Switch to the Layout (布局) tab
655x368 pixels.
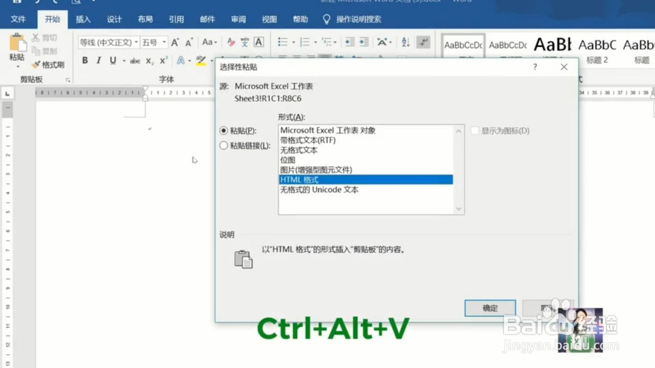[145, 19]
